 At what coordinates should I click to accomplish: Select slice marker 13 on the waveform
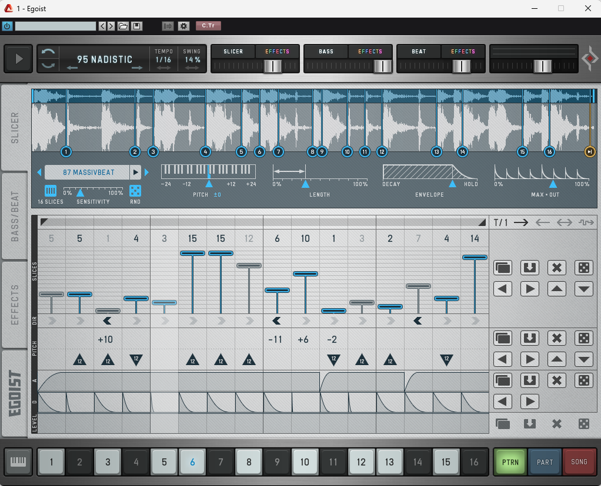pos(436,152)
